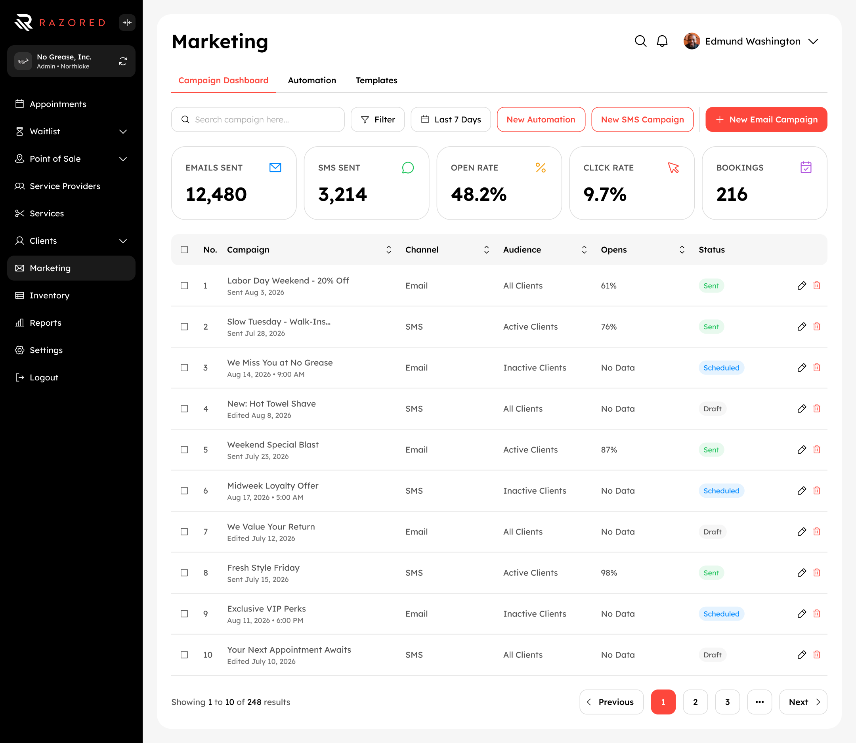This screenshot has width=856, height=743.
Task: Sort the table by Campaign column arrows
Action: click(x=388, y=250)
